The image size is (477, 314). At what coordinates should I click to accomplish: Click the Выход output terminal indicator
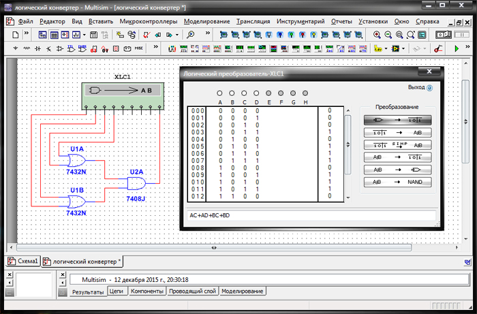(x=429, y=88)
